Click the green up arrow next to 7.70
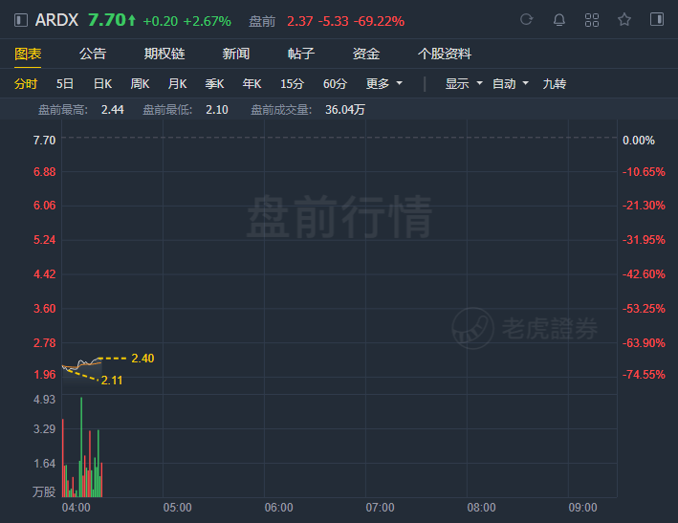The image size is (678, 523). [132, 20]
